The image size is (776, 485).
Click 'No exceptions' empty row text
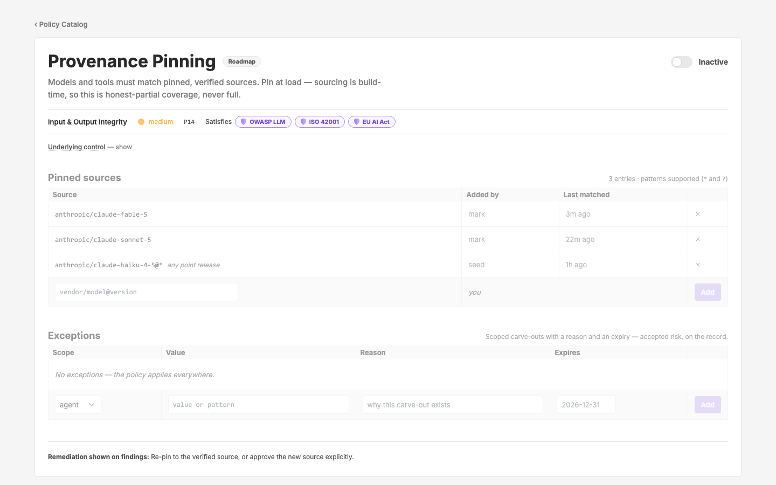[x=135, y=375]
